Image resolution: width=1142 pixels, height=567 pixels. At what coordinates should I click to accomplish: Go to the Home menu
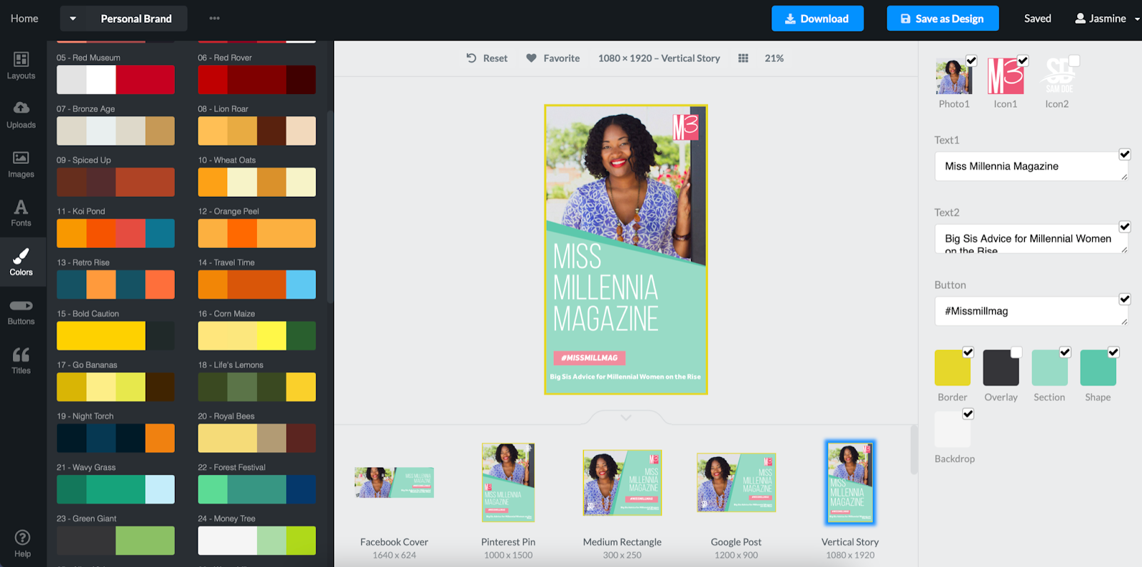tap(24, 19)
